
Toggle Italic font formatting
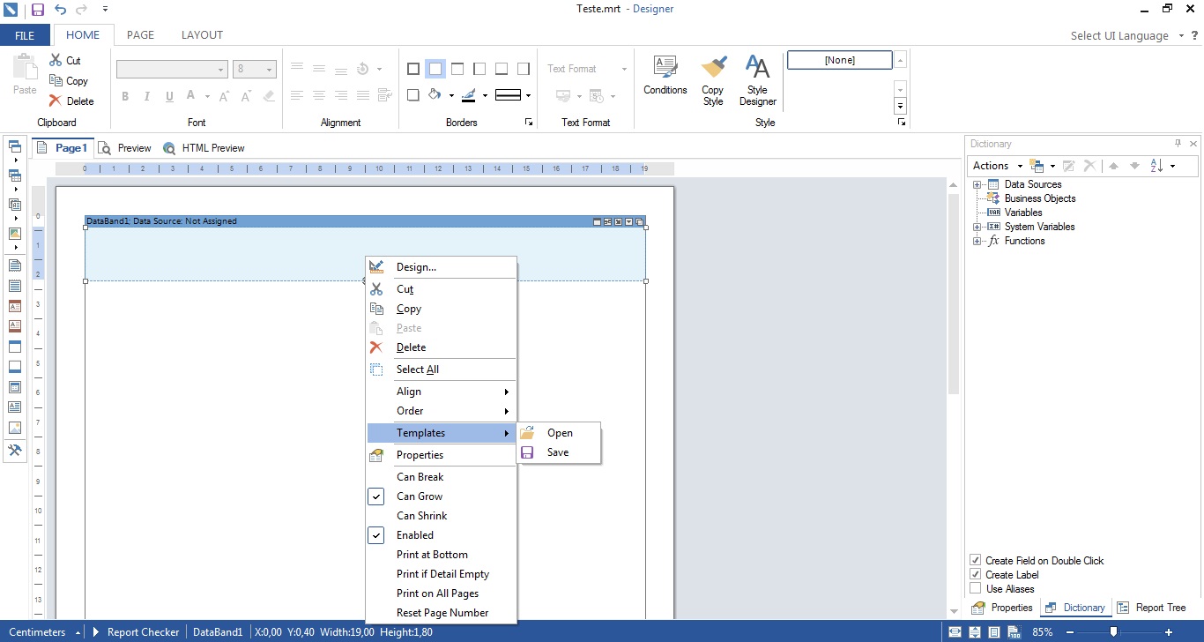(x=146, y=96)
